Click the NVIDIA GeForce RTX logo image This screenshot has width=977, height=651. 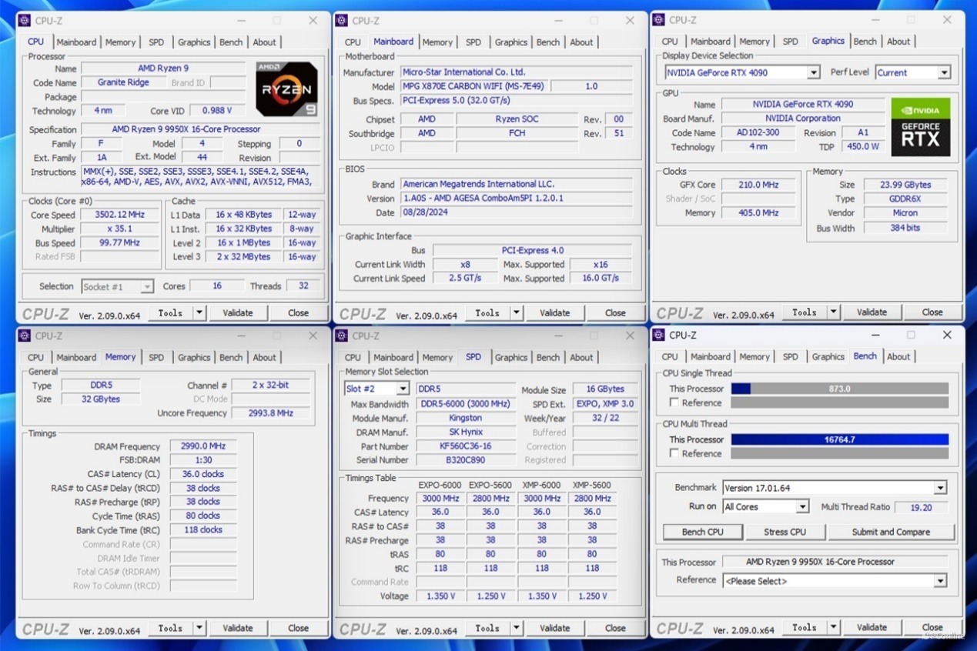point(920,127)
